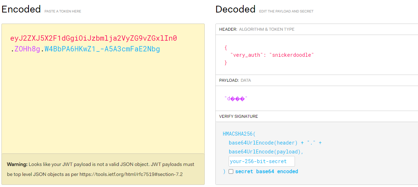Enable the secret base64 encoded checkbox

point(231,171)
